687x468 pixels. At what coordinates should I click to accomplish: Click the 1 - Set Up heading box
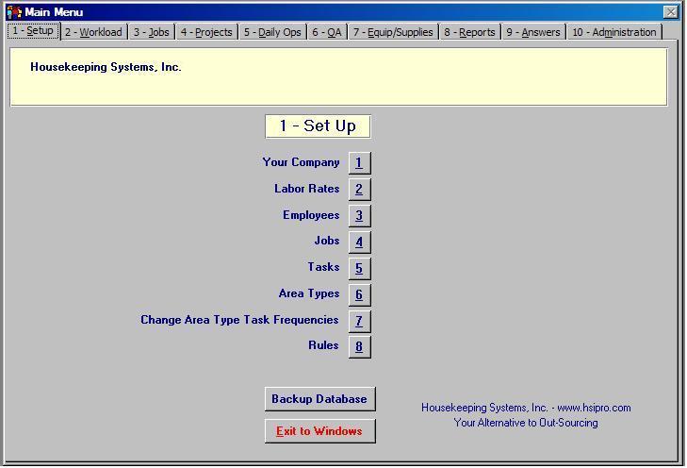tap(319, 126)
